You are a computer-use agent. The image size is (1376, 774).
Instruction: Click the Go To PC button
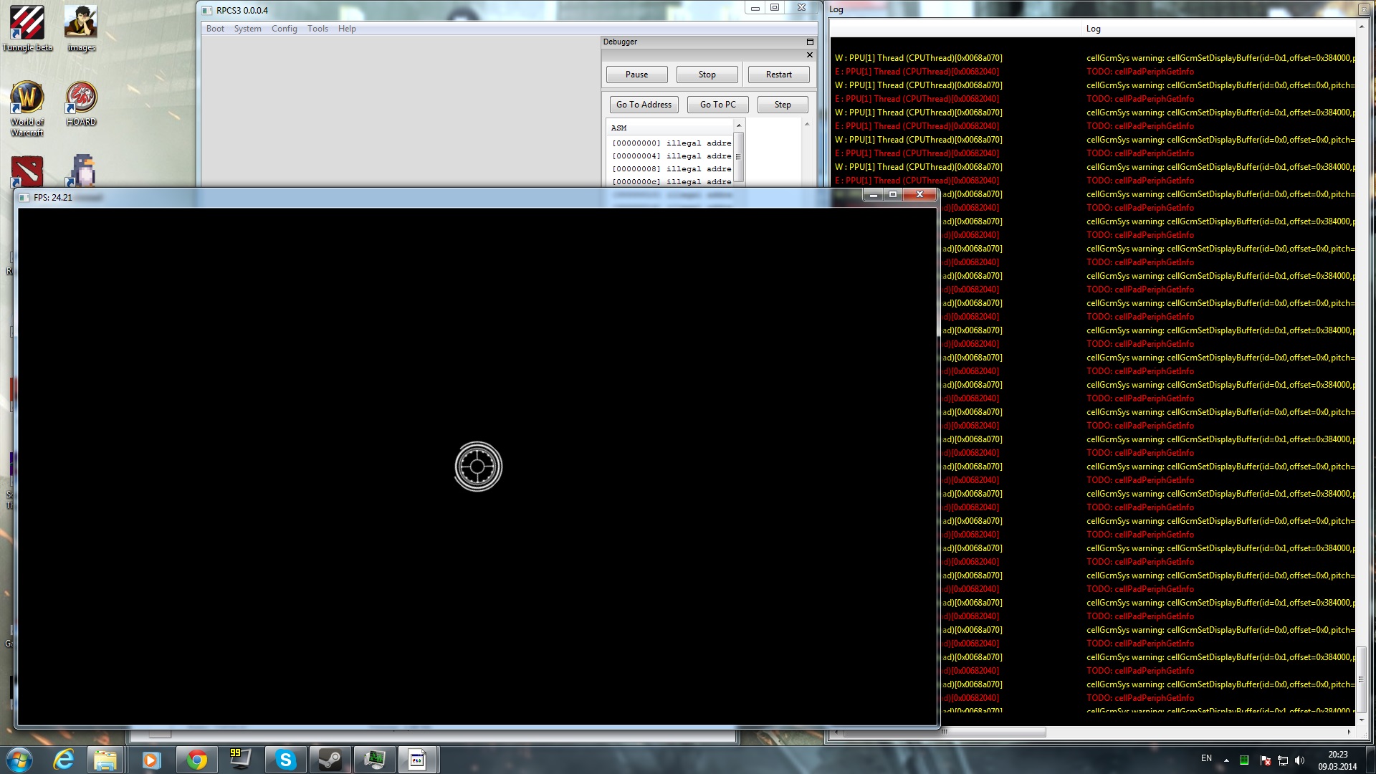(x=717, y=105)
